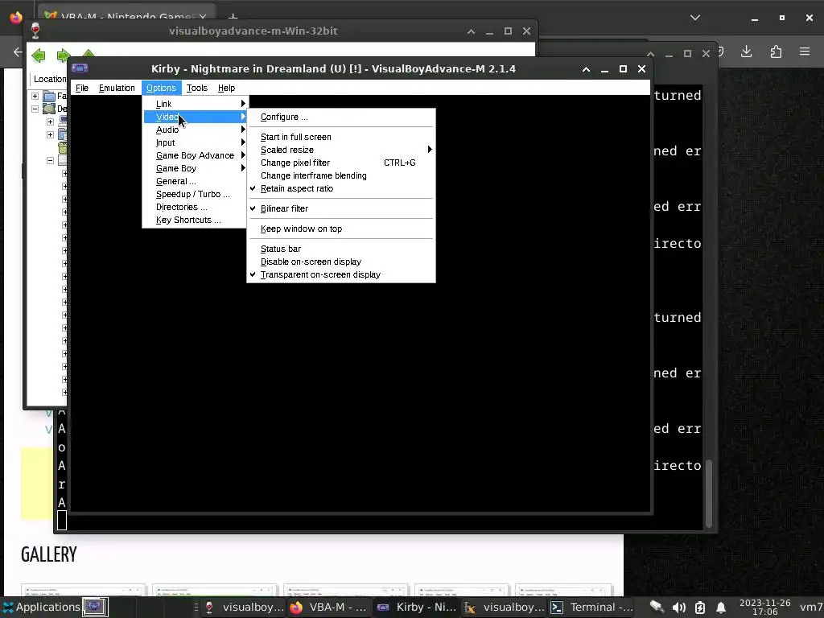
Task: Click the notification bell in system tray
Action: point(721,608)
